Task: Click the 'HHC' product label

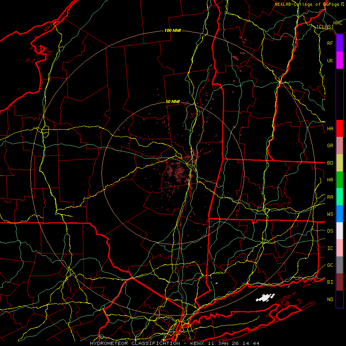Action: 338,23
